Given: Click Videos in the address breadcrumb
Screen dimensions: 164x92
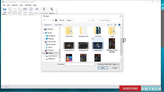Looking at the screenshot, I should [x=69, y=20].
